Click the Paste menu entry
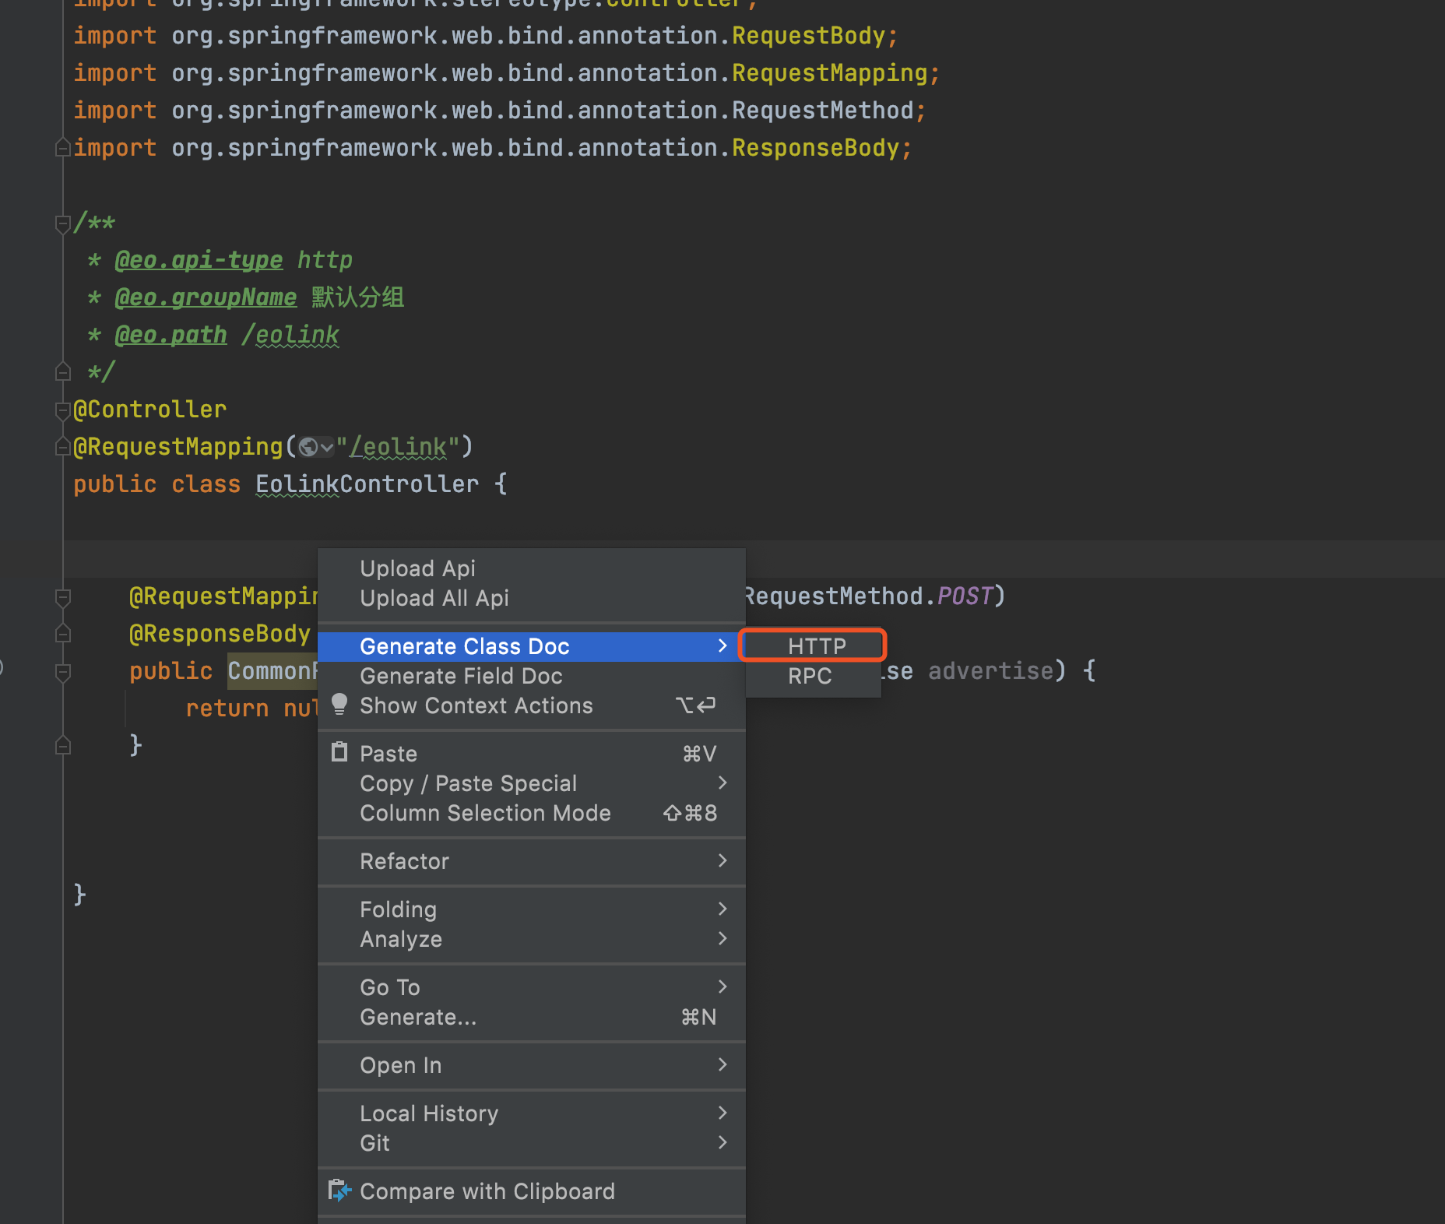 (532, 754)
